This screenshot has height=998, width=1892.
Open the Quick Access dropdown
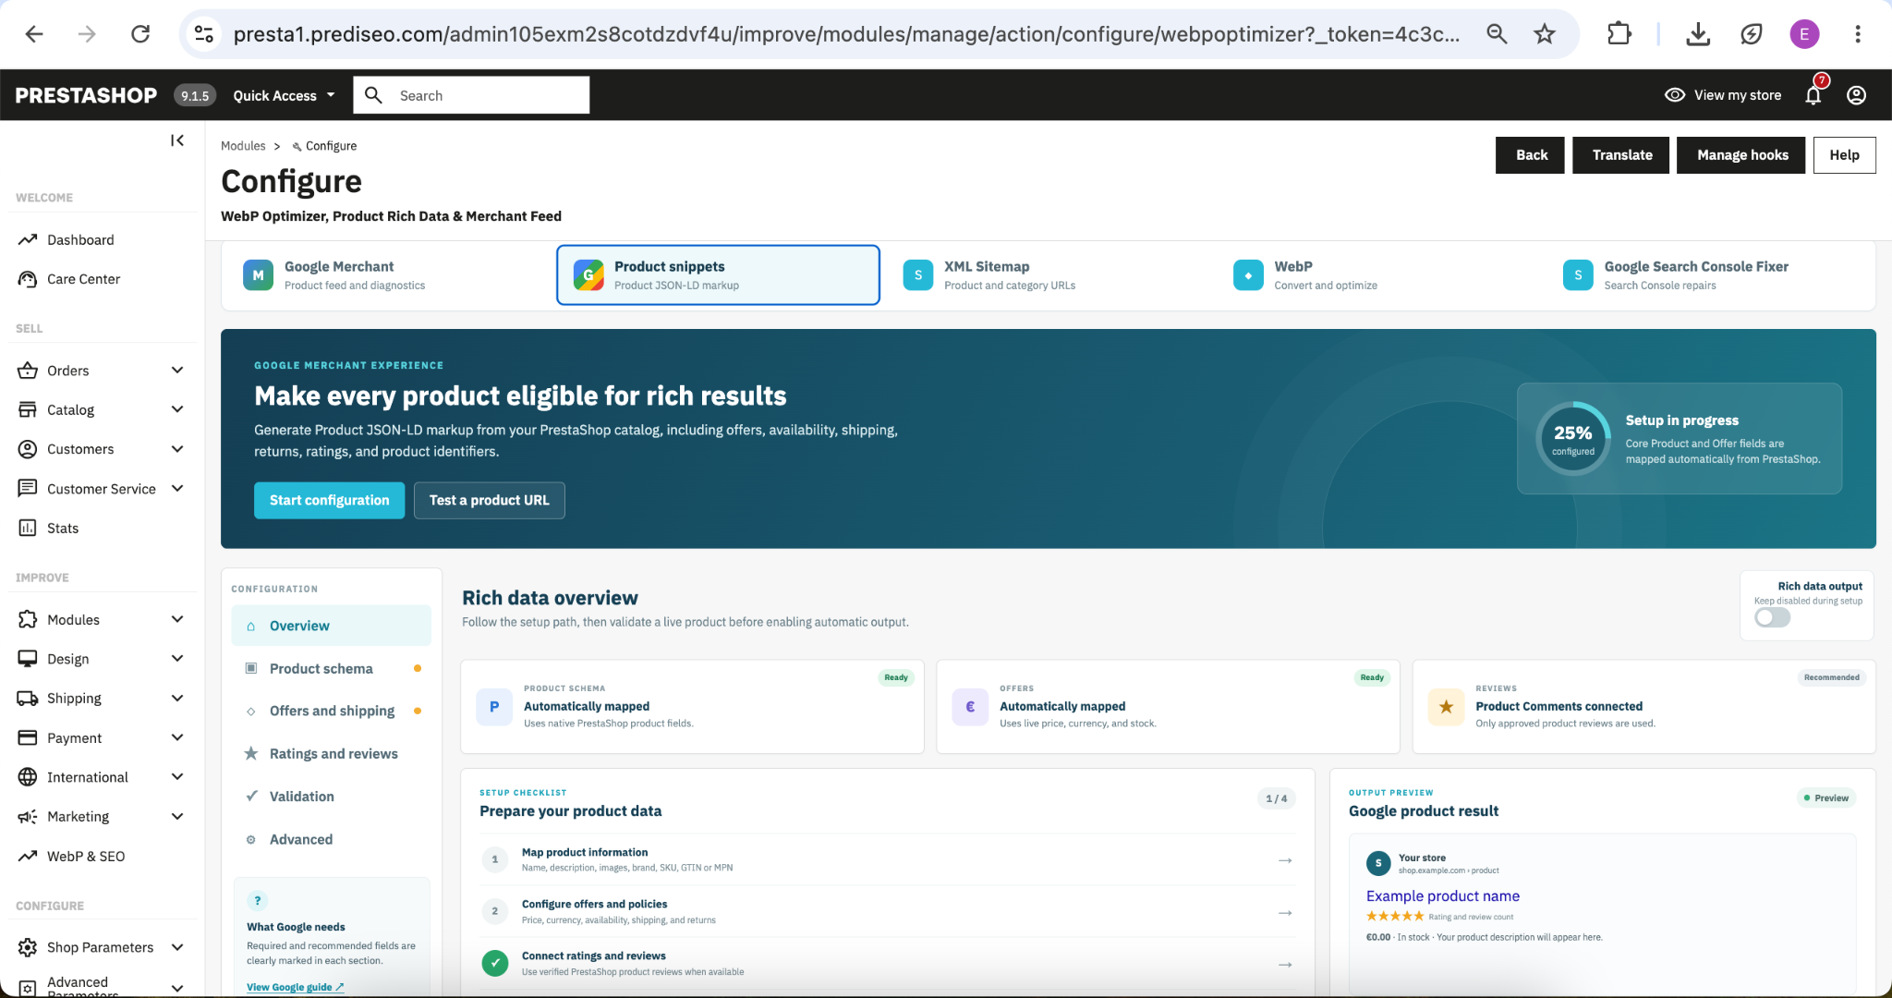284,95
